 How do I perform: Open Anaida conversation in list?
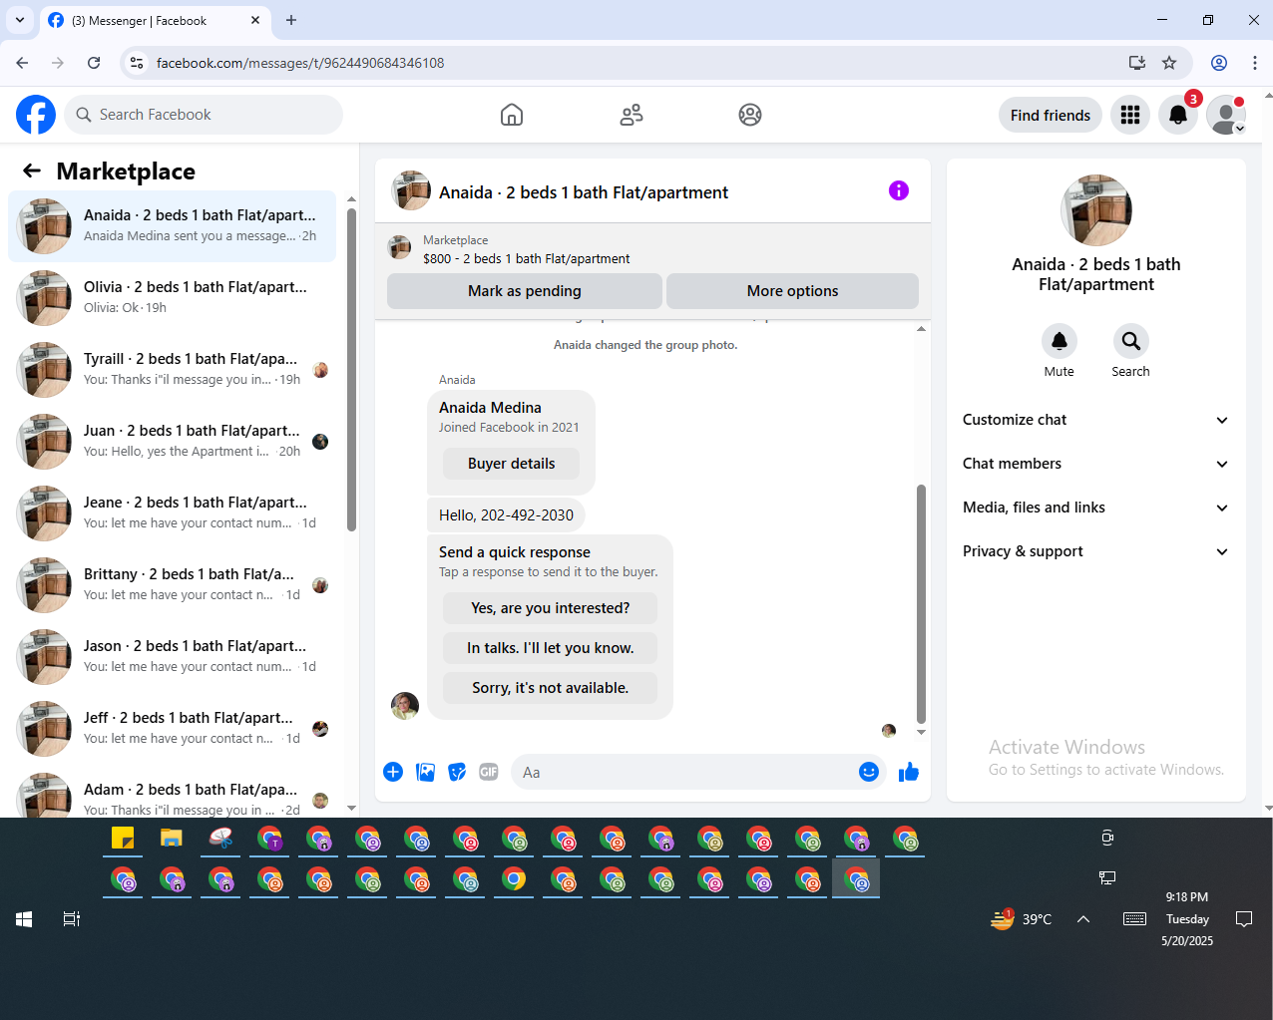(172, 226)
